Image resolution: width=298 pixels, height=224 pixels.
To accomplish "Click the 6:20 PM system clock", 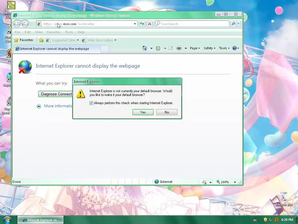I will click(x=287, y=220).
